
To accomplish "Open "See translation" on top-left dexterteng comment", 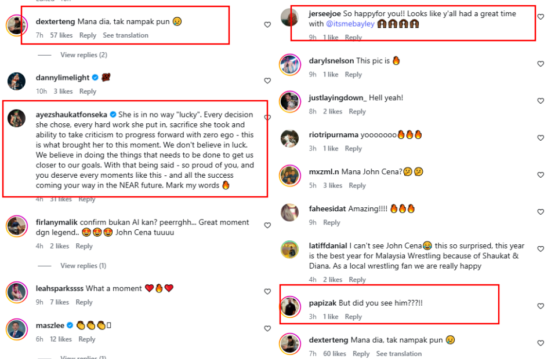I will coord(125,35).
